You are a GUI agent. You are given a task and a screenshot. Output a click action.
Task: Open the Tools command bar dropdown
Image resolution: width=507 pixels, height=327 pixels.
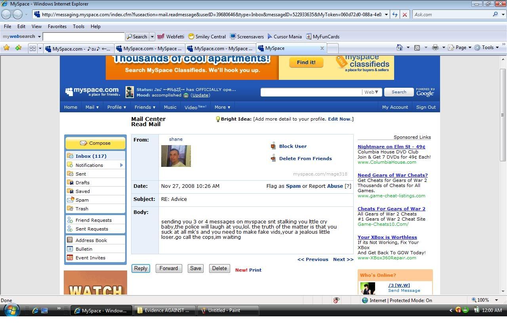coord(487,47)
